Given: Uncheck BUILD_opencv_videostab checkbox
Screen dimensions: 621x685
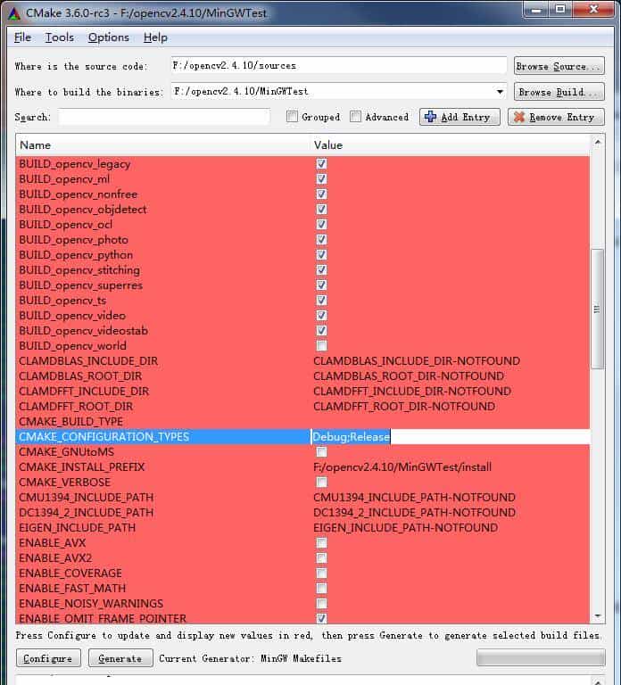Looking at the screenshot, I should 321,330.
